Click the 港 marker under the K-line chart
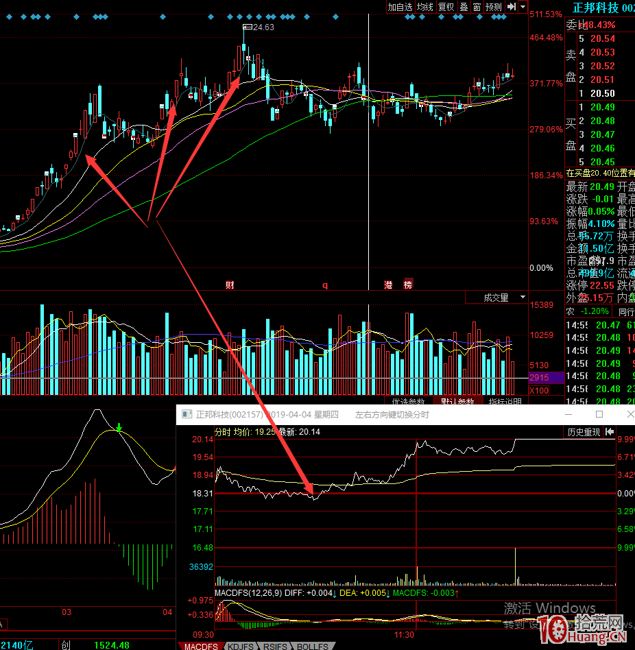 388,285
